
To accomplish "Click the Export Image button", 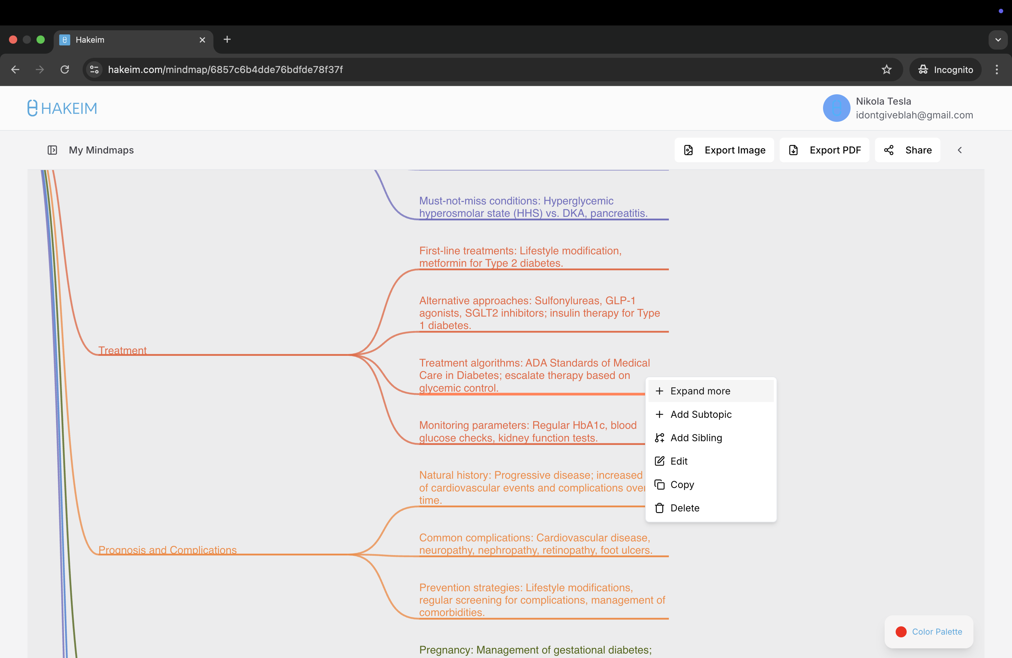I will point(724,150).
